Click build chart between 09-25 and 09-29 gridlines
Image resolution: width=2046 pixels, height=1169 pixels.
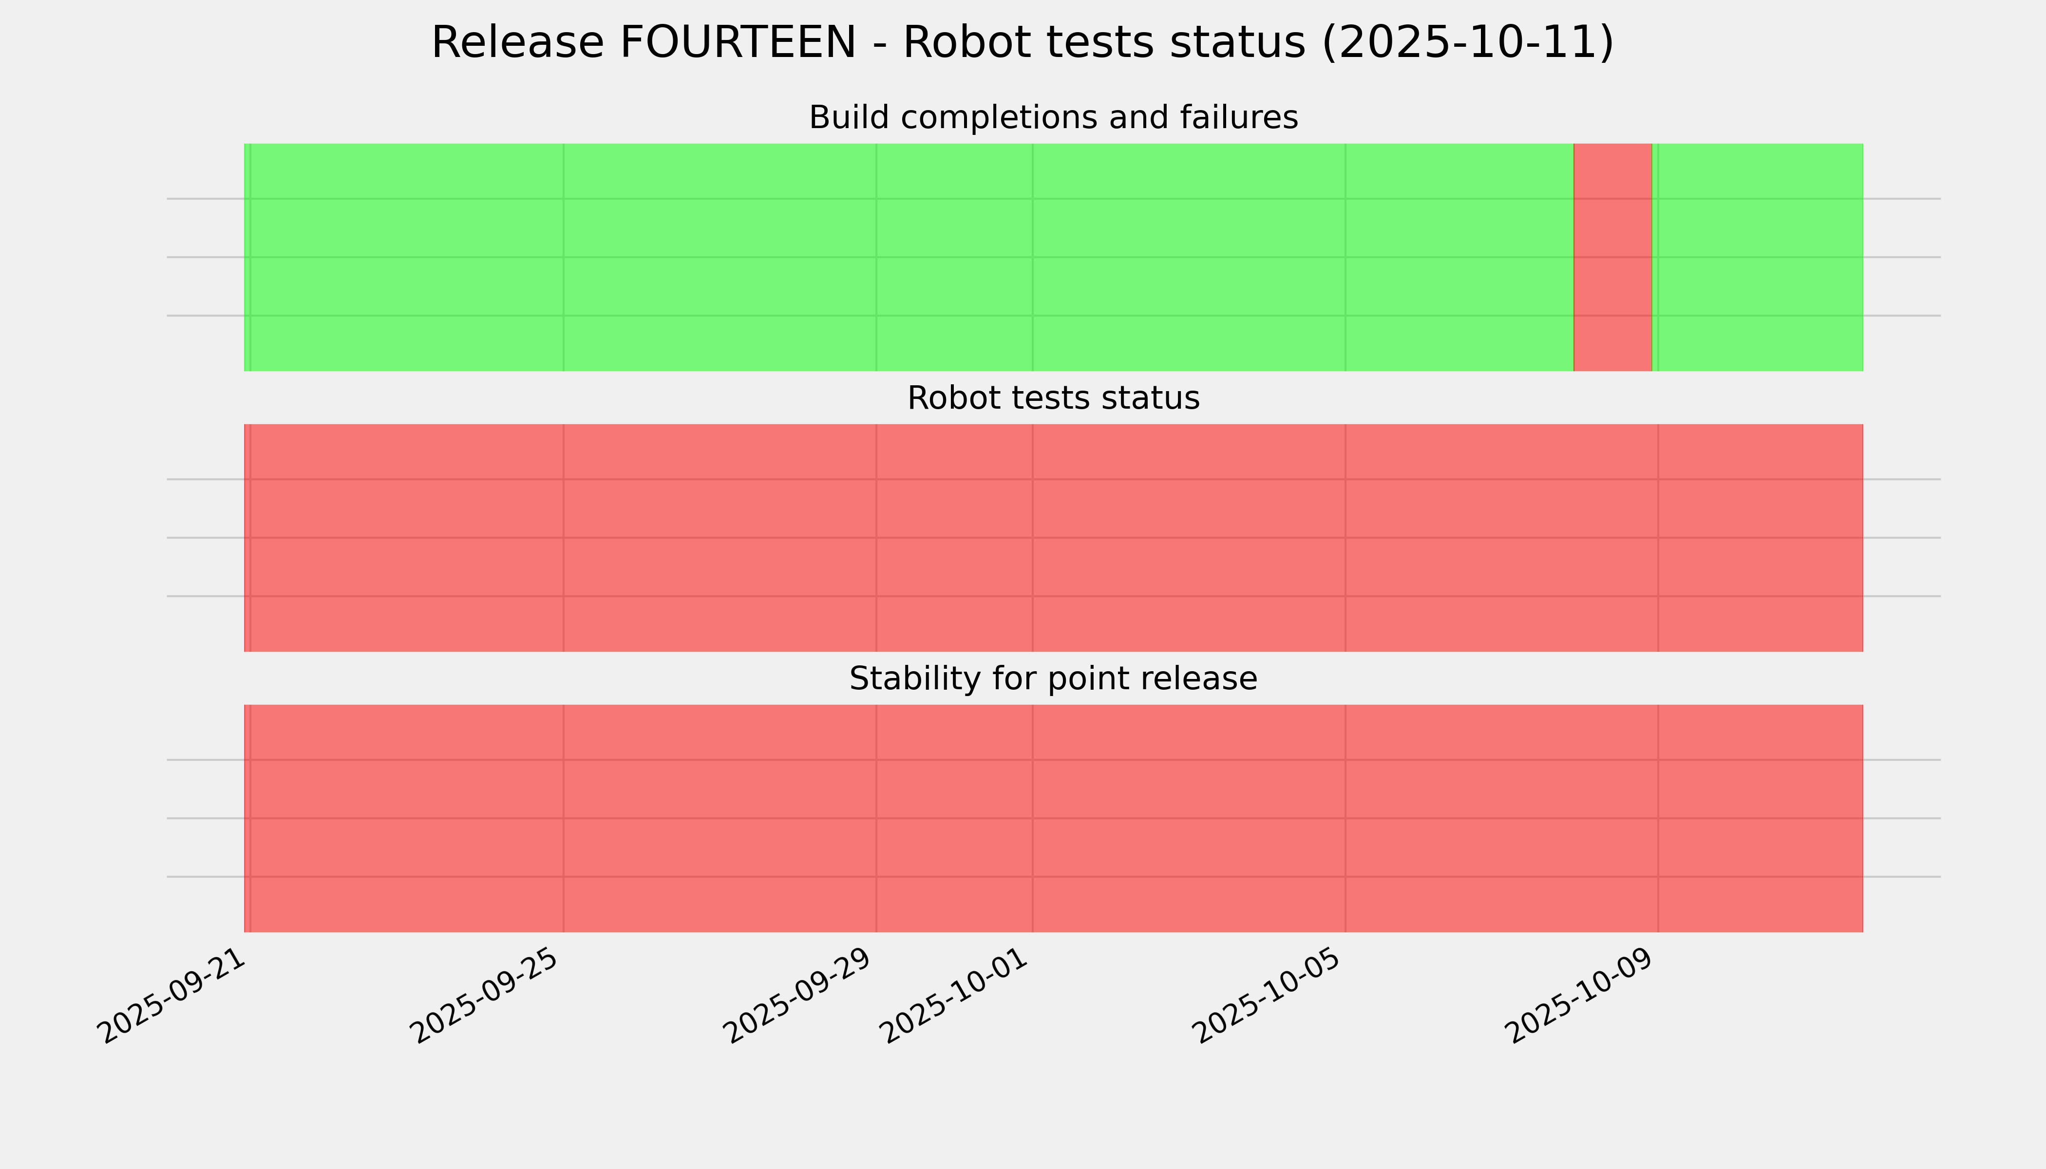[720, 257]
